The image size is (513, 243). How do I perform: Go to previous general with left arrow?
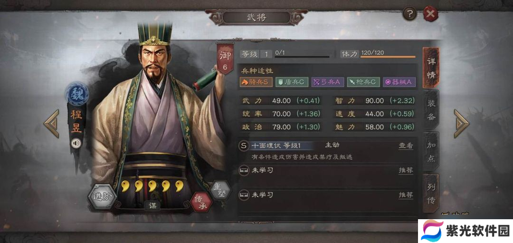pyautogui.click(x=52, y=124)
